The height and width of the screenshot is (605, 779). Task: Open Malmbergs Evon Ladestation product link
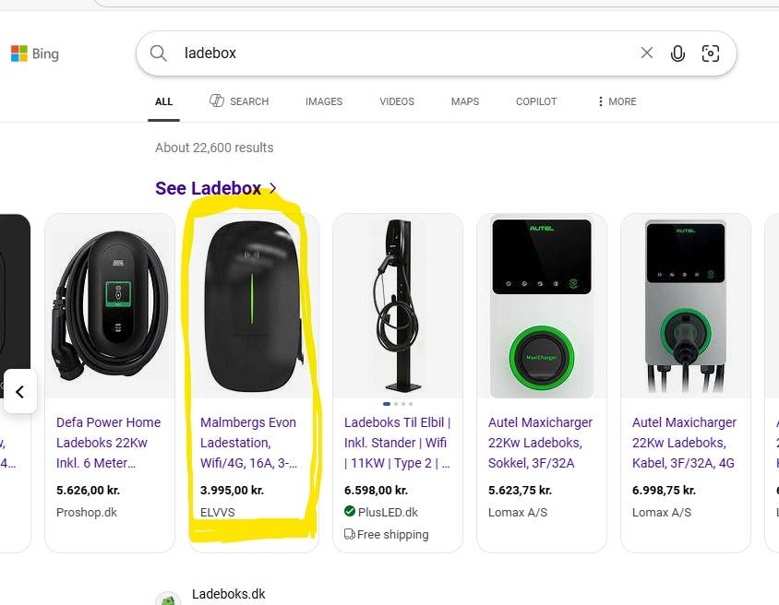pos(248,443)
